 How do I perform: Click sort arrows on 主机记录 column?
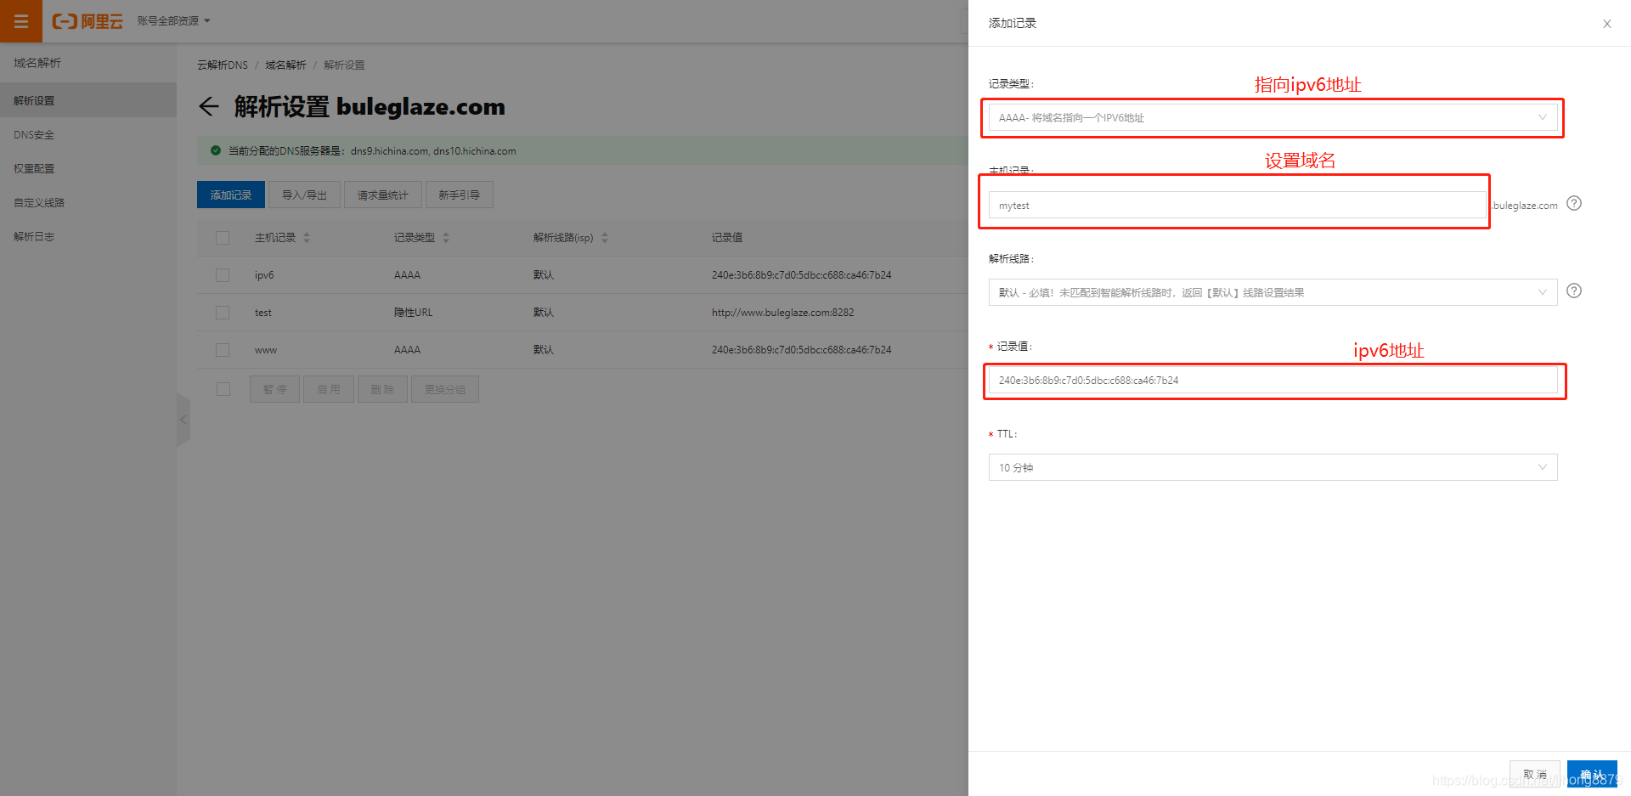pyautogui.click(x=307, y=237)
